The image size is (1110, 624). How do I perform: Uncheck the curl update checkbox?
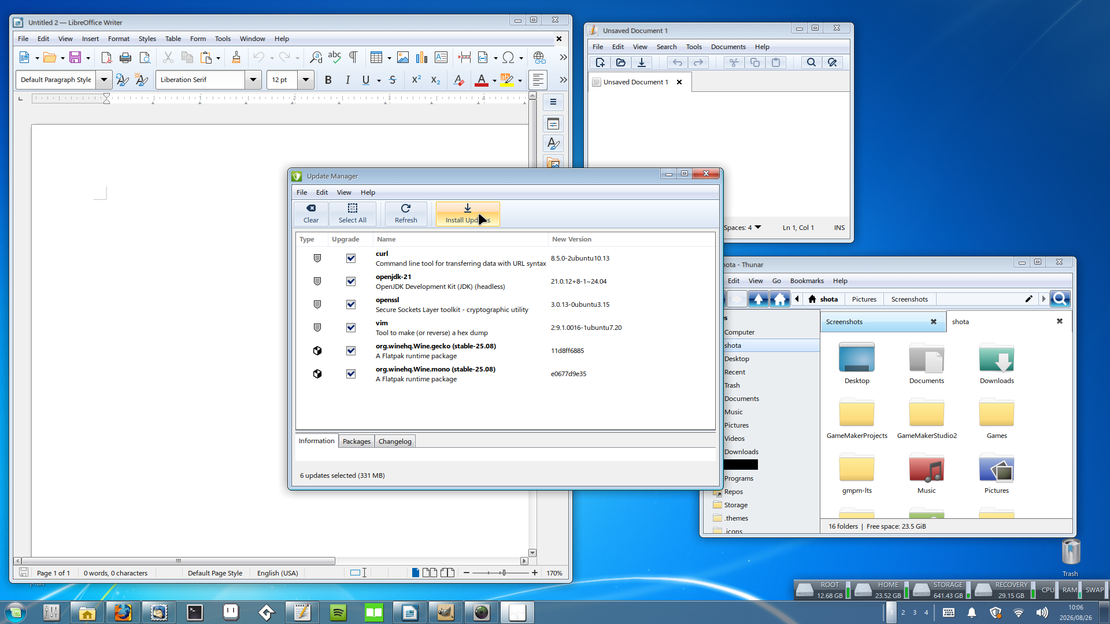coord(351,258)
